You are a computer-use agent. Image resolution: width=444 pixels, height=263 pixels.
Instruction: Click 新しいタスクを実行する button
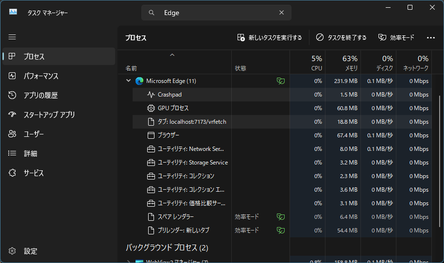point(270,38)
